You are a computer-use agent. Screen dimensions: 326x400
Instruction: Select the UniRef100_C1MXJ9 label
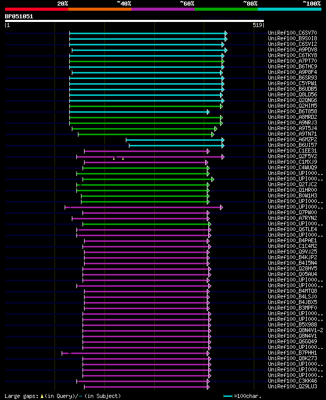[x=292, y=162]
